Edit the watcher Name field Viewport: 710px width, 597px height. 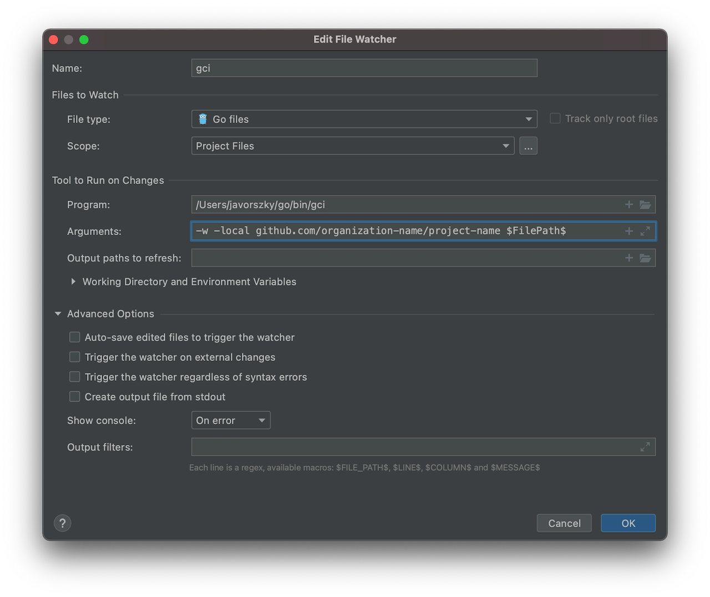click(364, 68)
